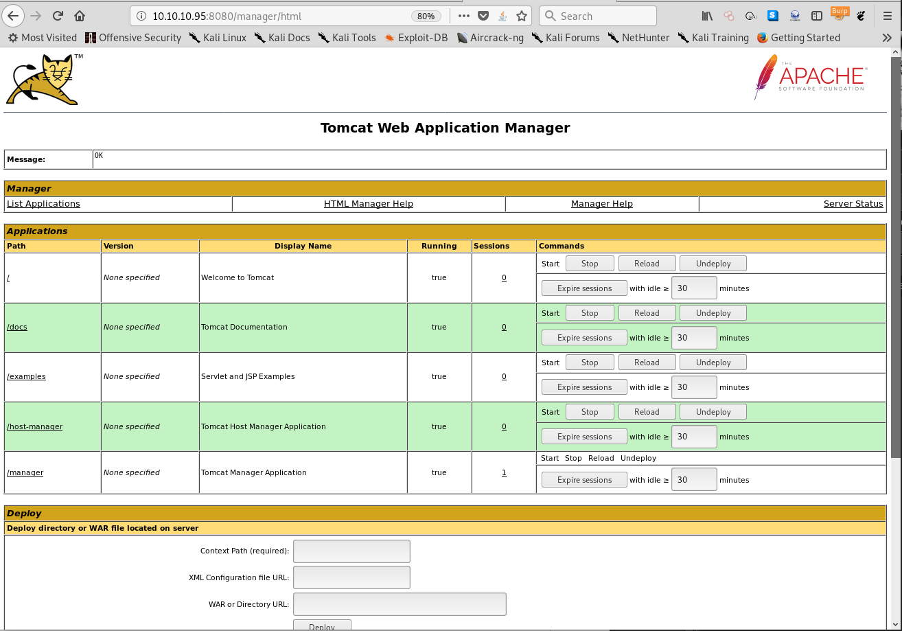Open page actions three-dots menu
This screenshot has width=902, height=631.
465,16
